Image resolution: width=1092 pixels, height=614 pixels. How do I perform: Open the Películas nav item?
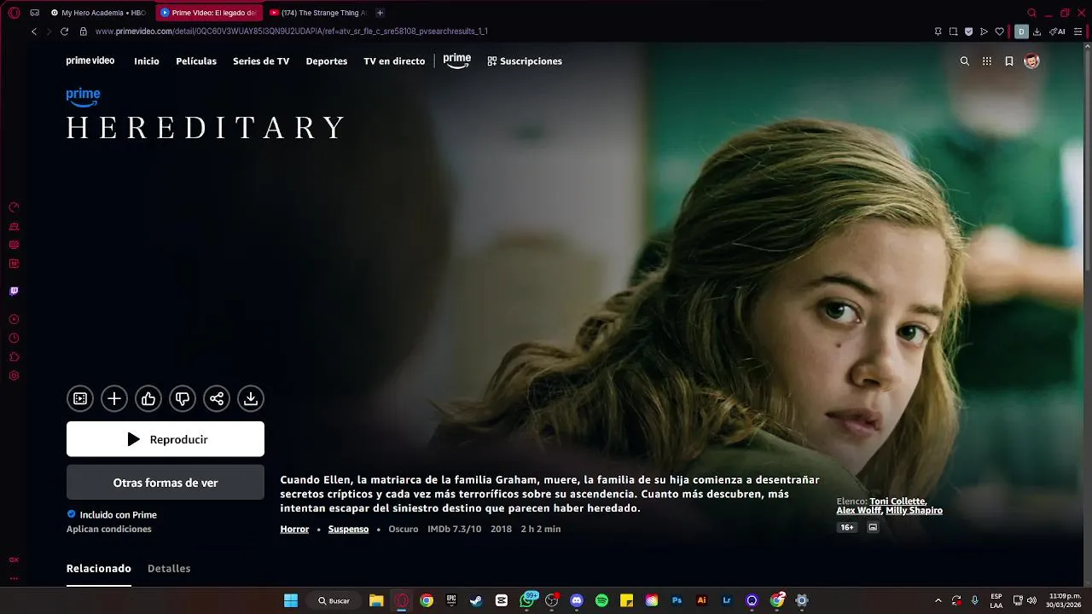tap(196, 61)
